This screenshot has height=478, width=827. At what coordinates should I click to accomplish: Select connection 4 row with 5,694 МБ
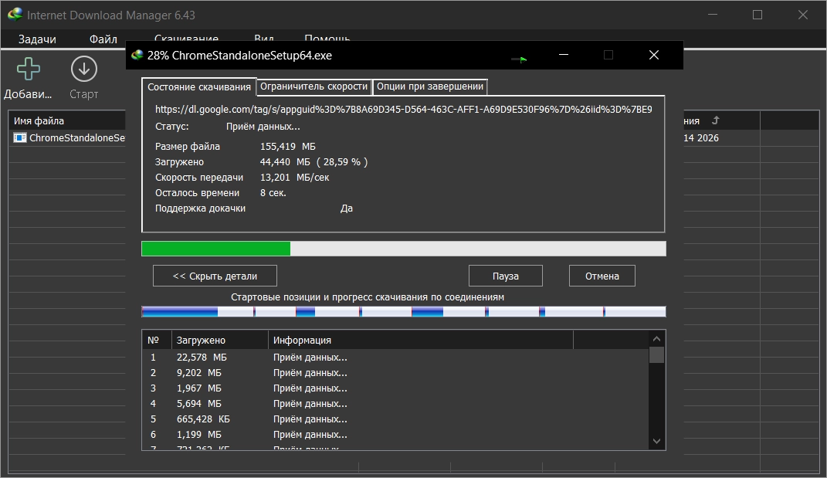[395, 404]
